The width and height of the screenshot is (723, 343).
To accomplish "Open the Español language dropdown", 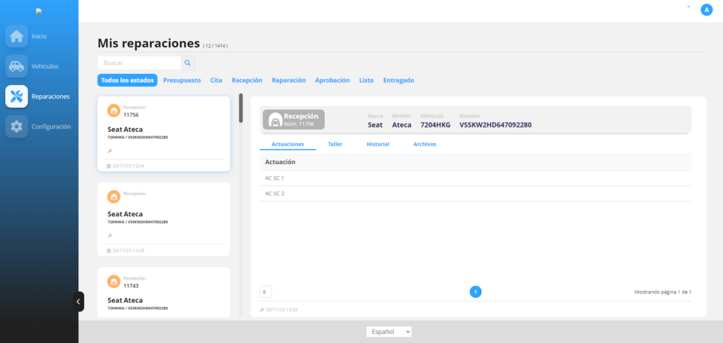I will pyautogui.click(x=389, y=332).
